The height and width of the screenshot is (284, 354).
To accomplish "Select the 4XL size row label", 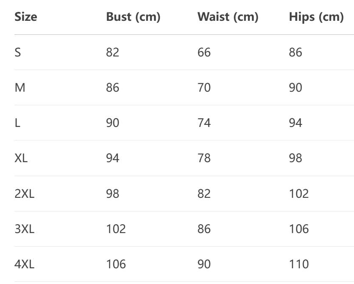I will (x=24, y=264).
